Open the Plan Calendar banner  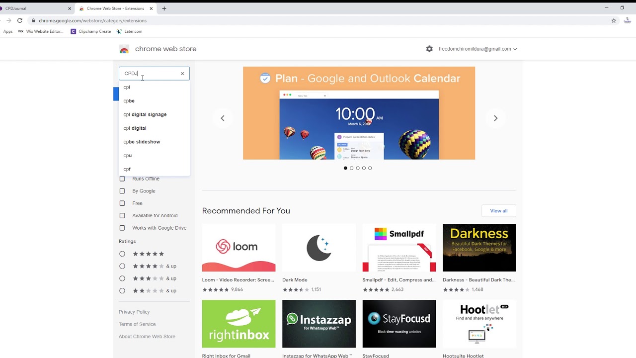click(x=359, y=113)
